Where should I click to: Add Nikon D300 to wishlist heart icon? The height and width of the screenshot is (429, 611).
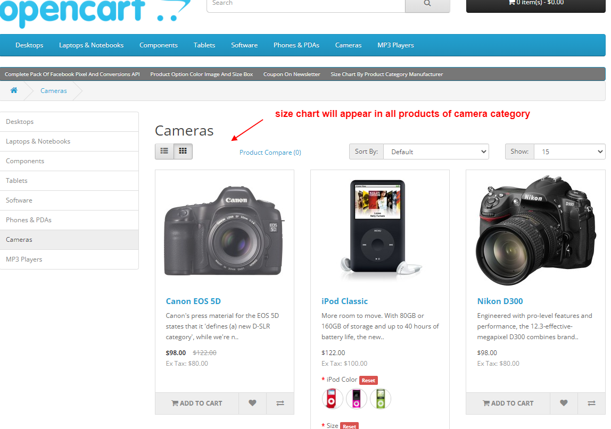(564, 403)
